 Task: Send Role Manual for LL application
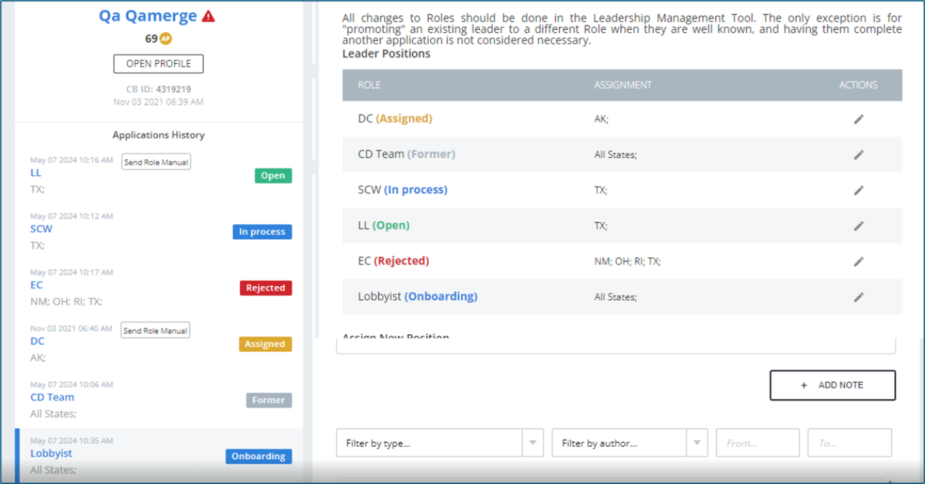click(156, 162)
